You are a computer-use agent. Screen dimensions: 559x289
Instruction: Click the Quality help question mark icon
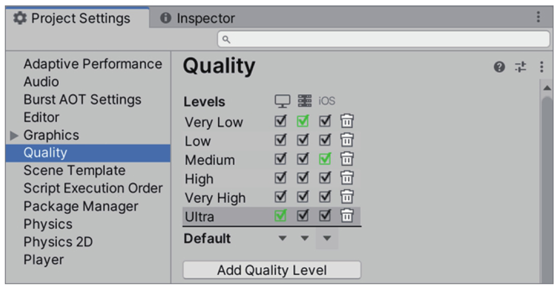[499, 67]
